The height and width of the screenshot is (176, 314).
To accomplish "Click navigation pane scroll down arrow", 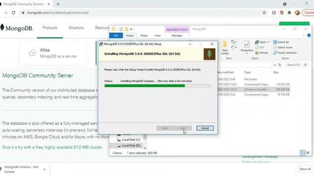I will click(x=145, y=148).
